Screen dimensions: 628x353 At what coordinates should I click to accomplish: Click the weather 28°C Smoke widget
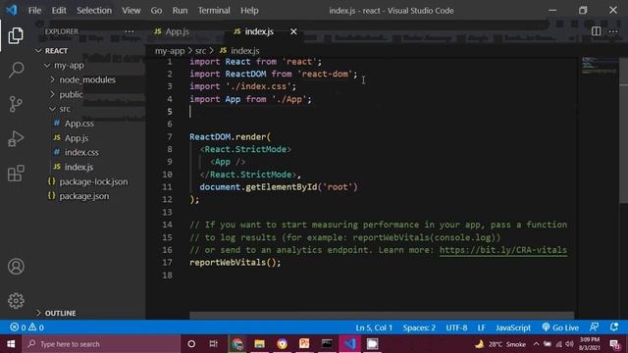pyautogui.click(x=500, y=344)
